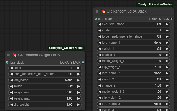Select previous option for lora_name in Random Weight LoRA

[11, 80]
